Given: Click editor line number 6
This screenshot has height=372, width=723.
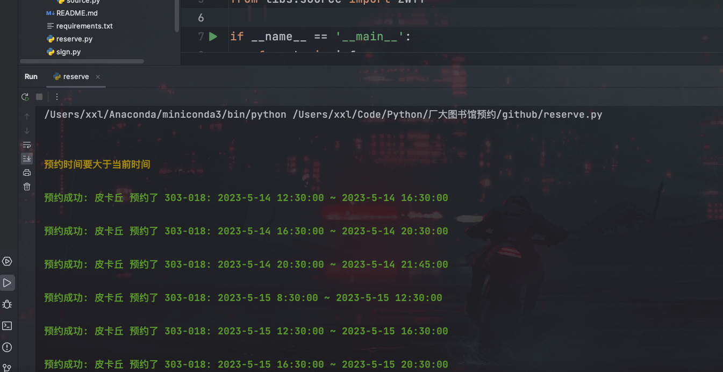Looking at the screenshot, I should click(x=201, y=18).
